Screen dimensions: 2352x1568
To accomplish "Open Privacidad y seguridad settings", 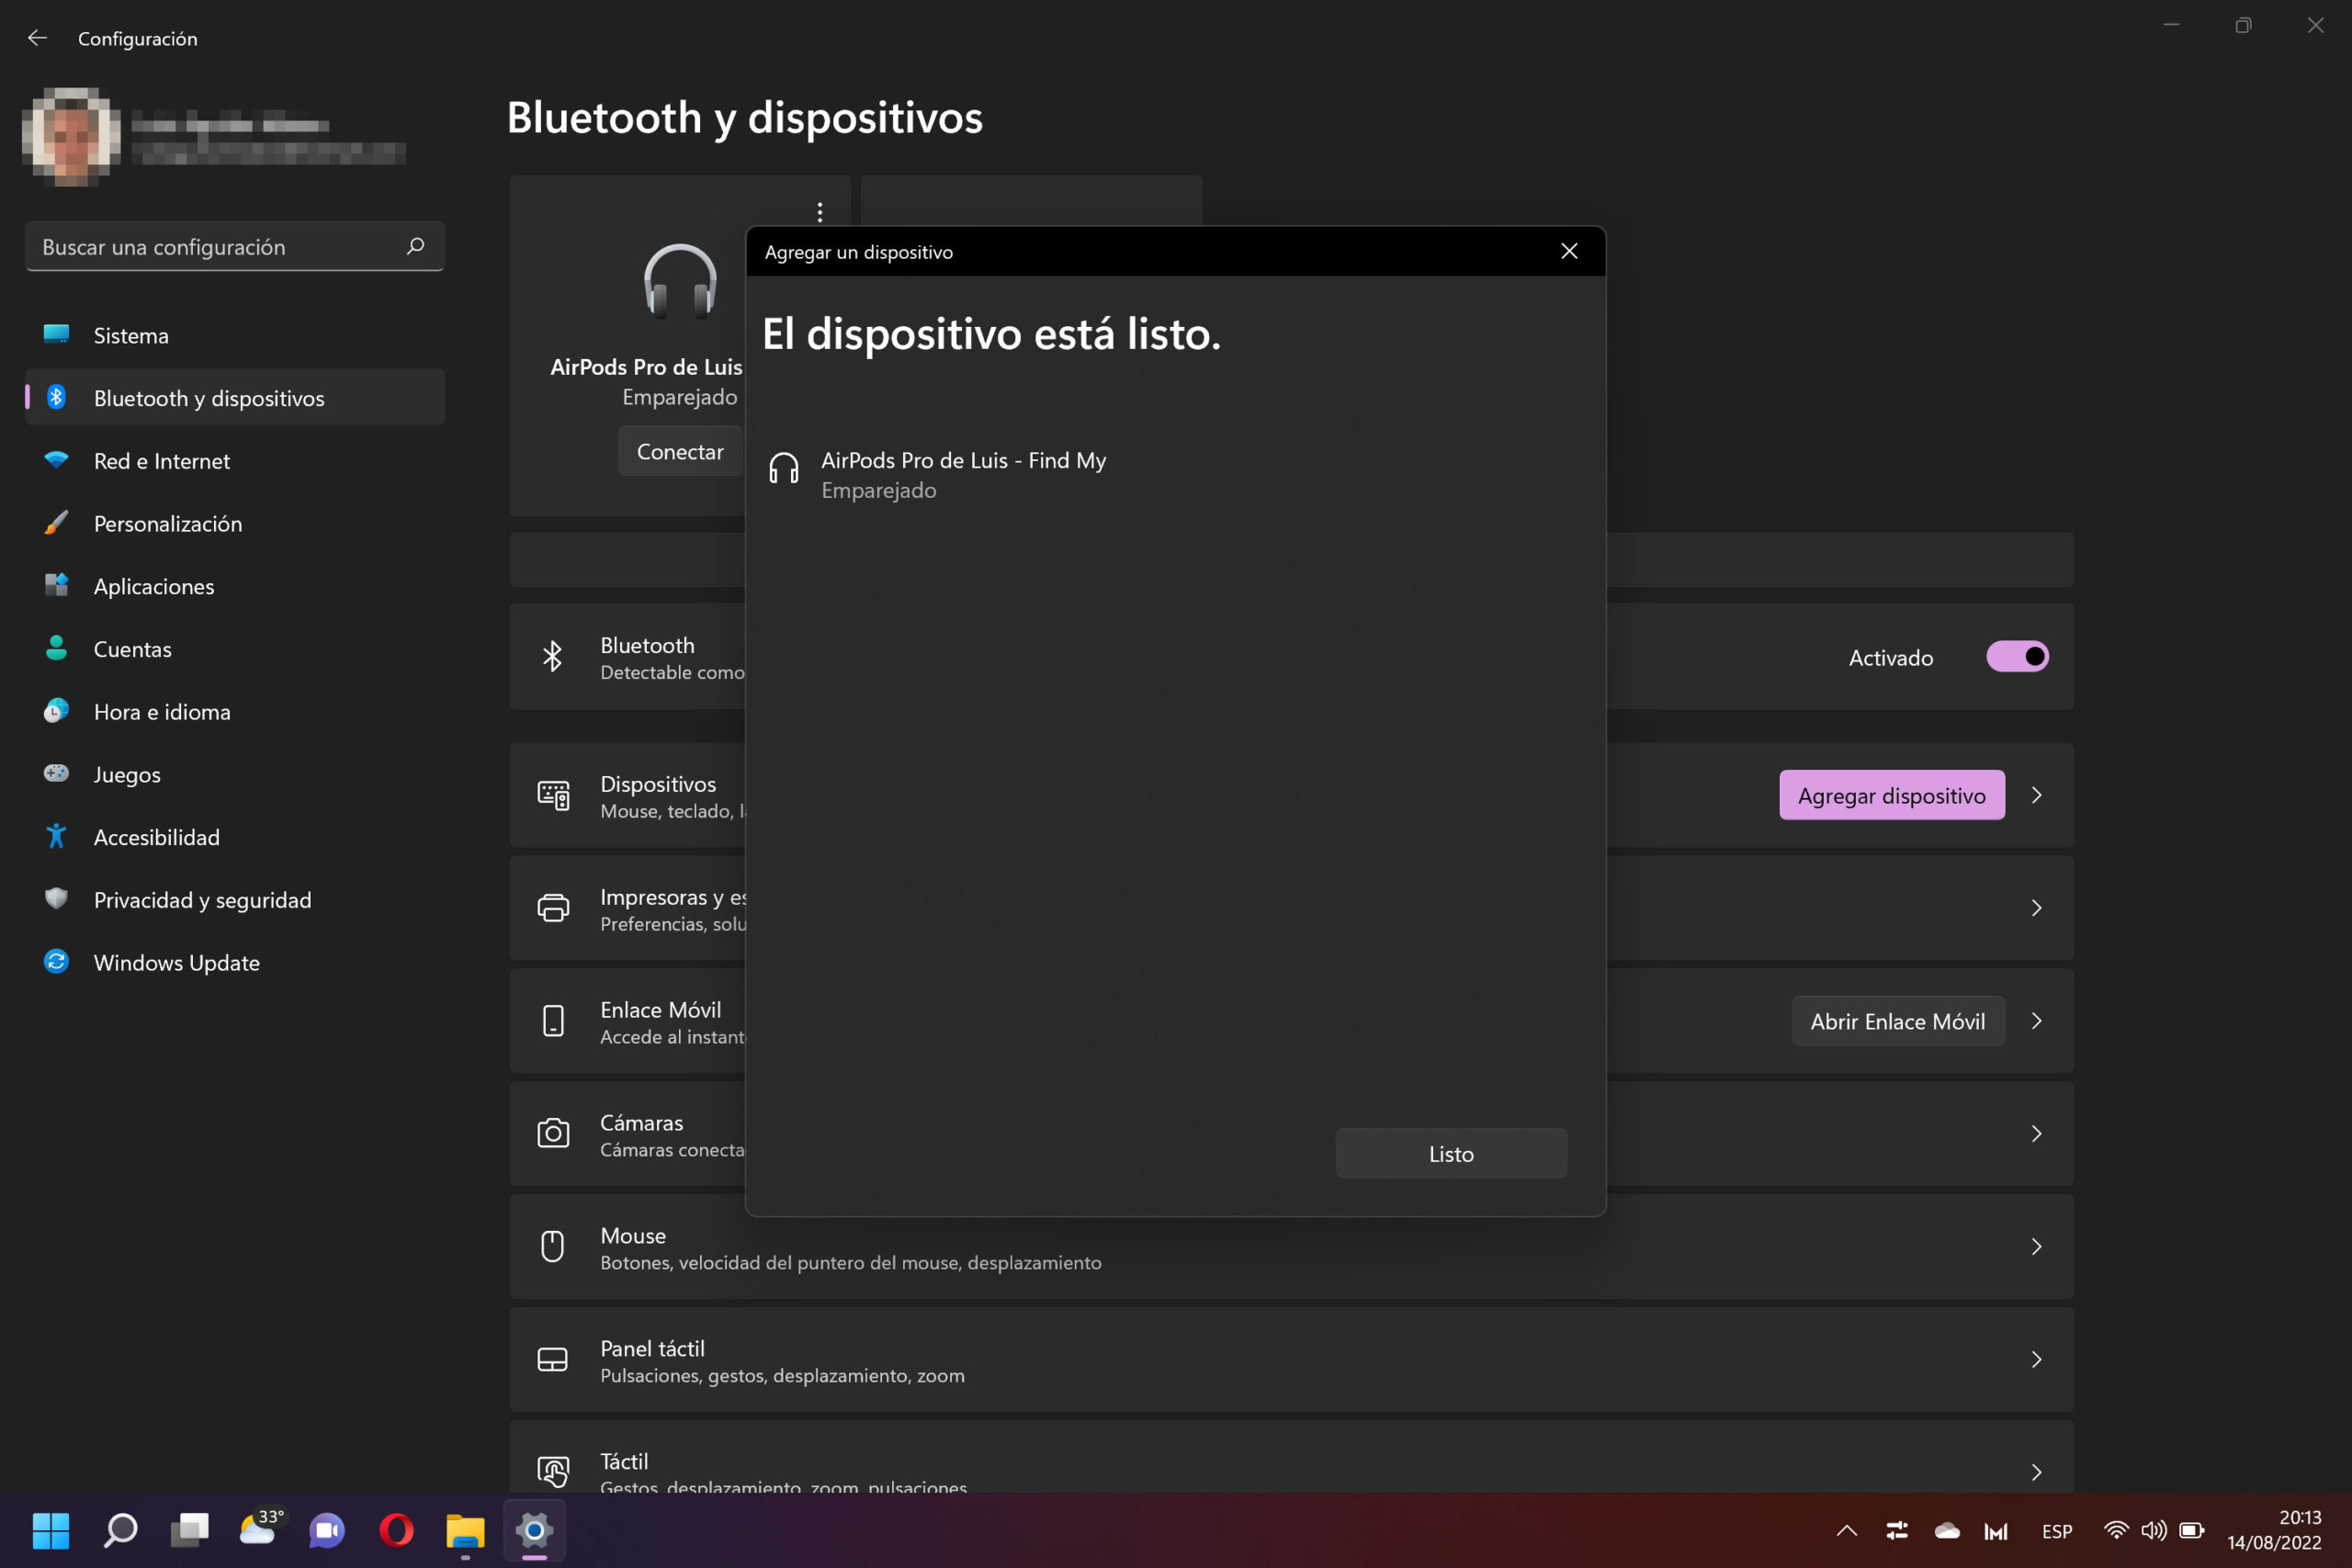I will (235, 900).
